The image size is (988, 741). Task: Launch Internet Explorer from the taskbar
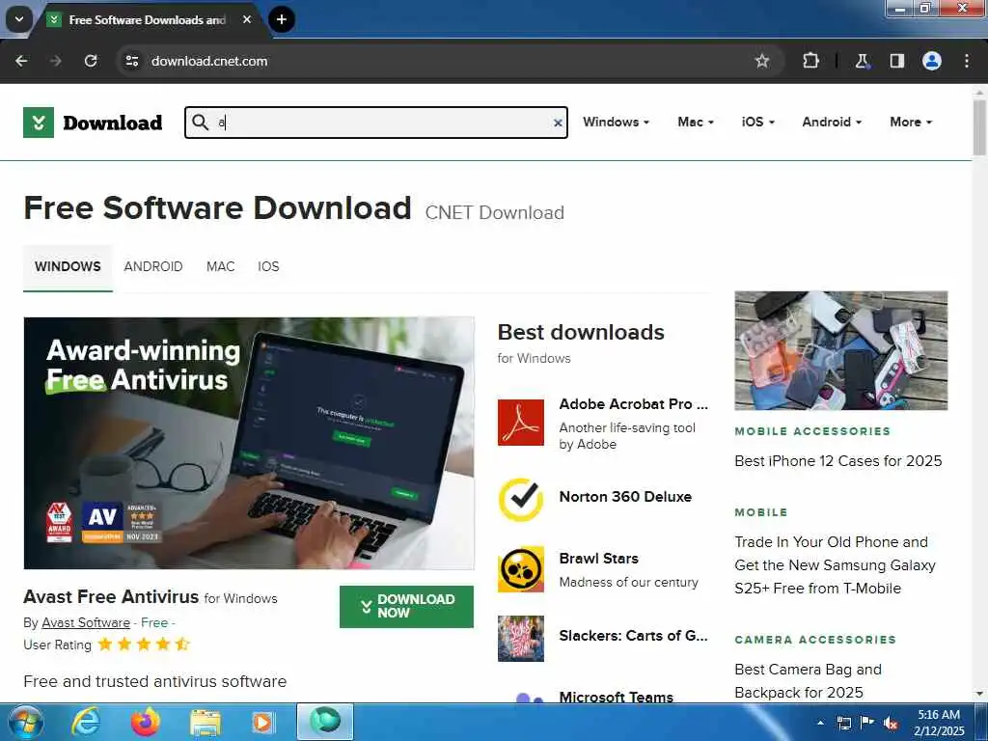coord(86,723)
